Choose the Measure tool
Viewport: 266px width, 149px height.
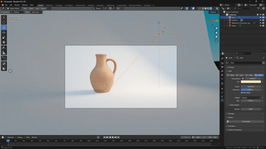pos(4,53)
